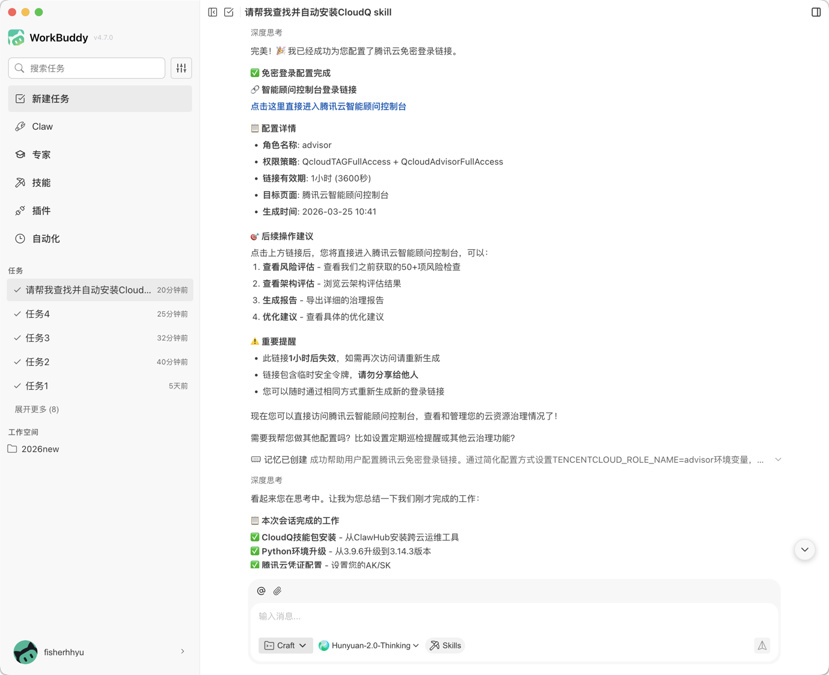Click the Claw icon in sidebar
This screenshot has width=829, height=675.
20,127
